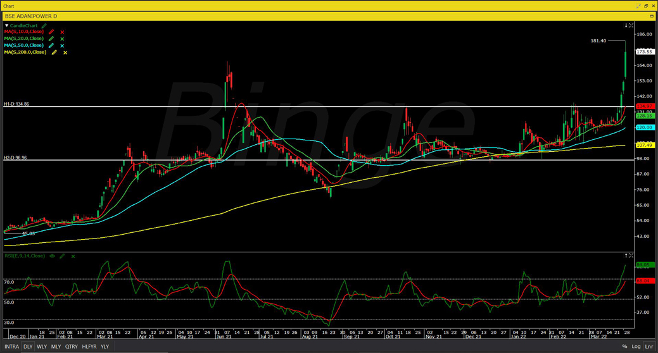Click the RSI 70.0 level label
Image resolution: width=658 pixels, height=353 pixels.
[x=9, y=282]
